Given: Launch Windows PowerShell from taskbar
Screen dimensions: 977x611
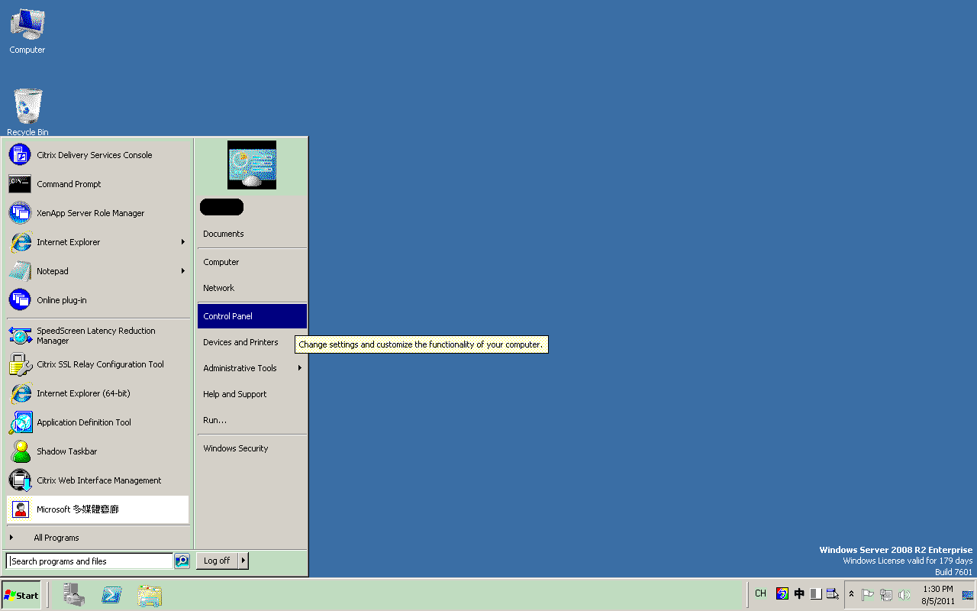Looking at the screenshot, I should (112, 594).
